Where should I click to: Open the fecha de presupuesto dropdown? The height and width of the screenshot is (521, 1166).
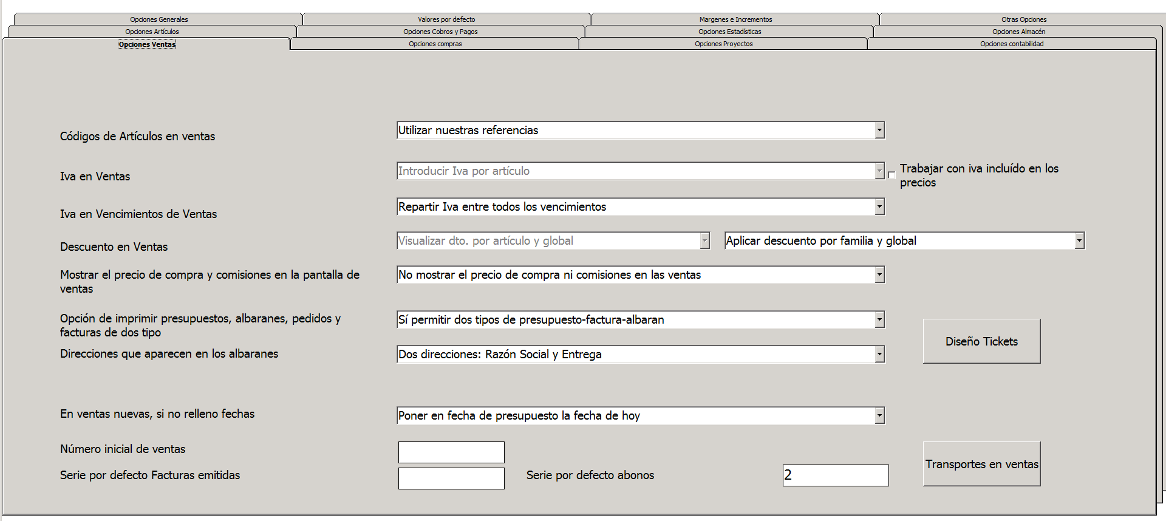click(x=879, y=416)
